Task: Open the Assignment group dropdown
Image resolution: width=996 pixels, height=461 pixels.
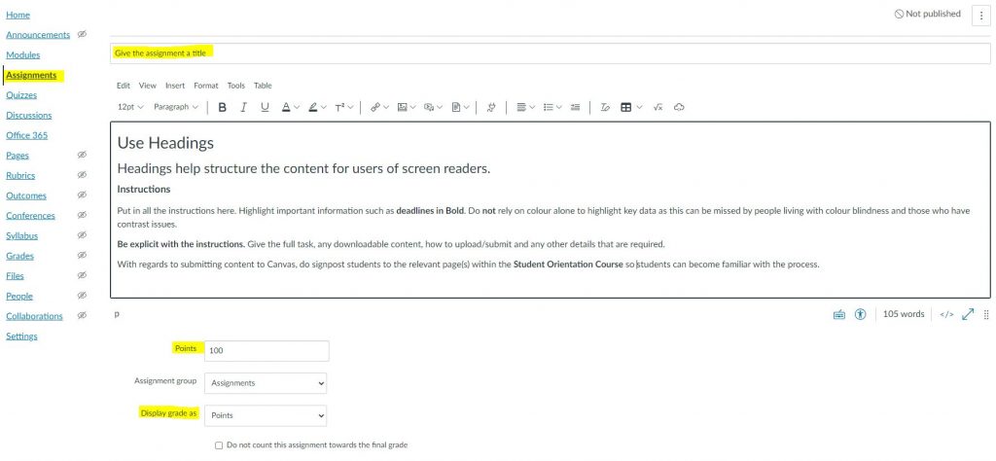Action: click(x=266, y=383)
